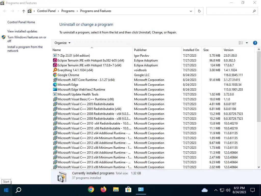Navigate to Programs breadcrumb
This screenshot has height=196, width=261.
[68, 11]
